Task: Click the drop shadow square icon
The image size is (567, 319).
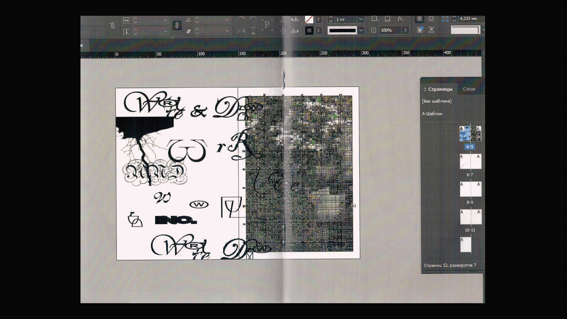Action: [x=387, y=19]
